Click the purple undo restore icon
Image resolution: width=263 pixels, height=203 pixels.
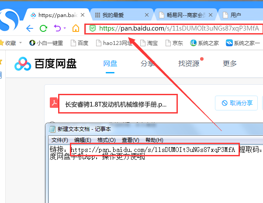pos(57,28)
